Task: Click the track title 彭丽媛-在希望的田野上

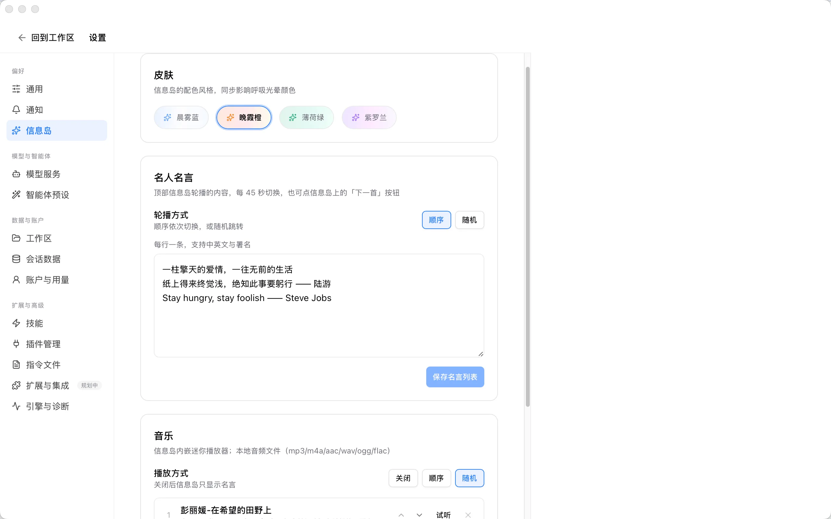Action: (x=226, y=510)
